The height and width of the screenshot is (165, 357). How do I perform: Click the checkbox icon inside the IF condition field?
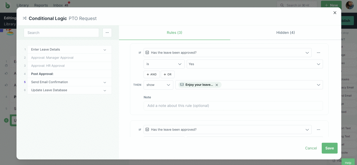pyautogui.click(x=147, y=52)
